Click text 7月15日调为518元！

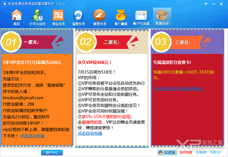pyautogui.click(x=97, y=72)
